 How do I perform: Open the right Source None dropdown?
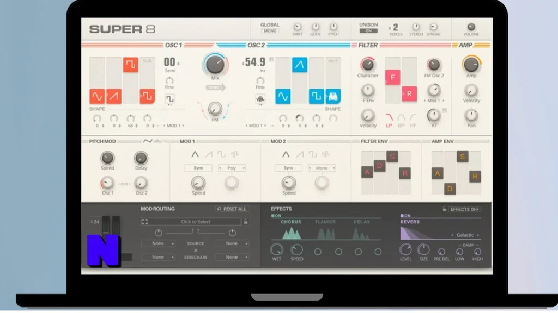[x=232, y=243]
